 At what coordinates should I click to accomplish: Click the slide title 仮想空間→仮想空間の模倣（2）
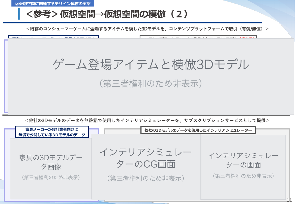pos(124,14)
